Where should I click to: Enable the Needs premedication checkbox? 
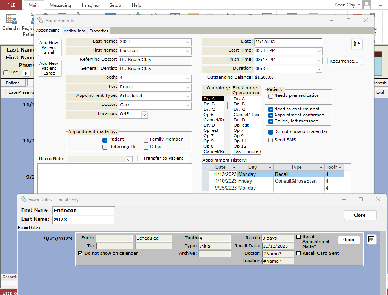click(271, 96)
